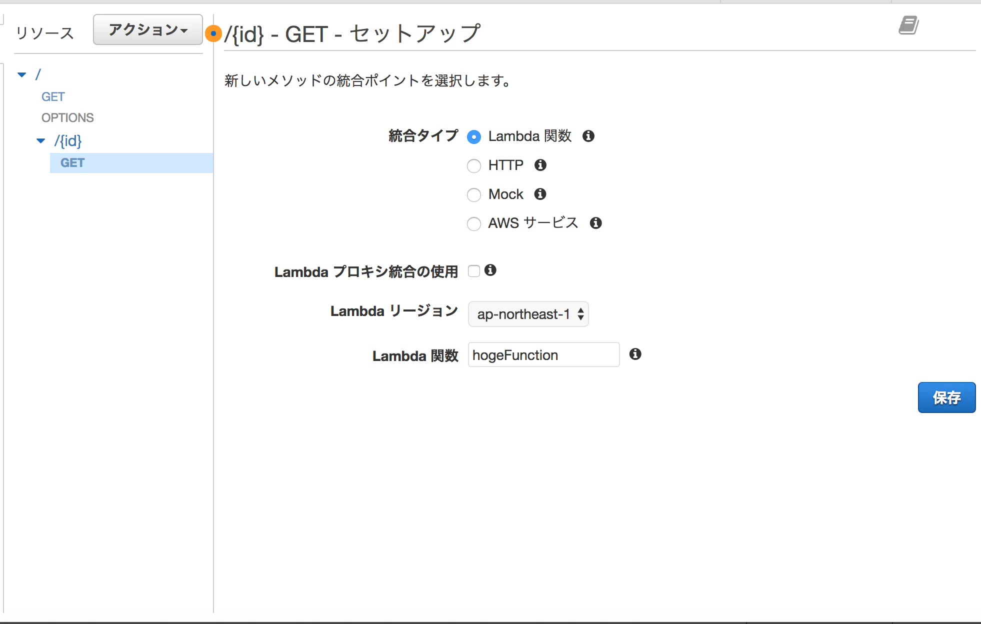The height and width of the screenshot is (624, 981).
Task: Select highlighted GET under /{id}
Action: (131, 163)
